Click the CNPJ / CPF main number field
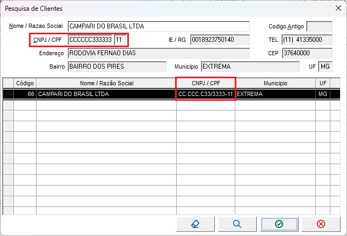This screenshot has height=236, width=347. pos(90,40)
